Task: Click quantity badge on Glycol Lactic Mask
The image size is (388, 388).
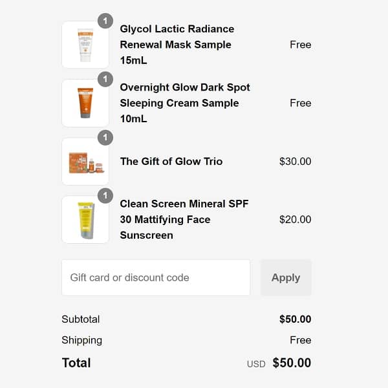Action: (x=105, y=21)
